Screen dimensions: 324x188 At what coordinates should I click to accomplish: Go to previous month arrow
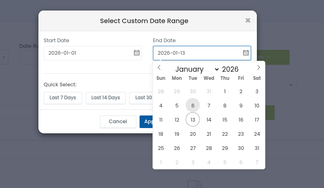point(159,68)
